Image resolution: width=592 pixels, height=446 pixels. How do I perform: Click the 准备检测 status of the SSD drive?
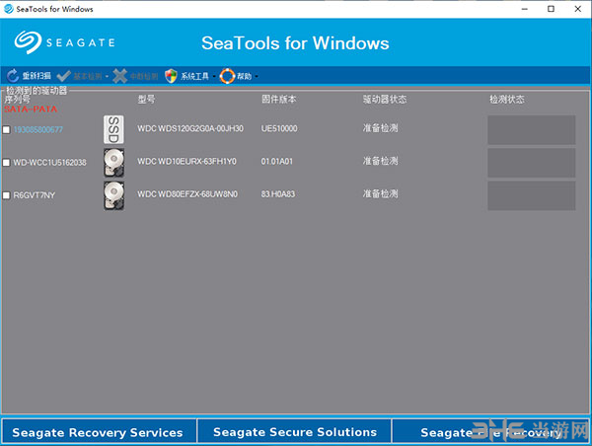point(380,128)
